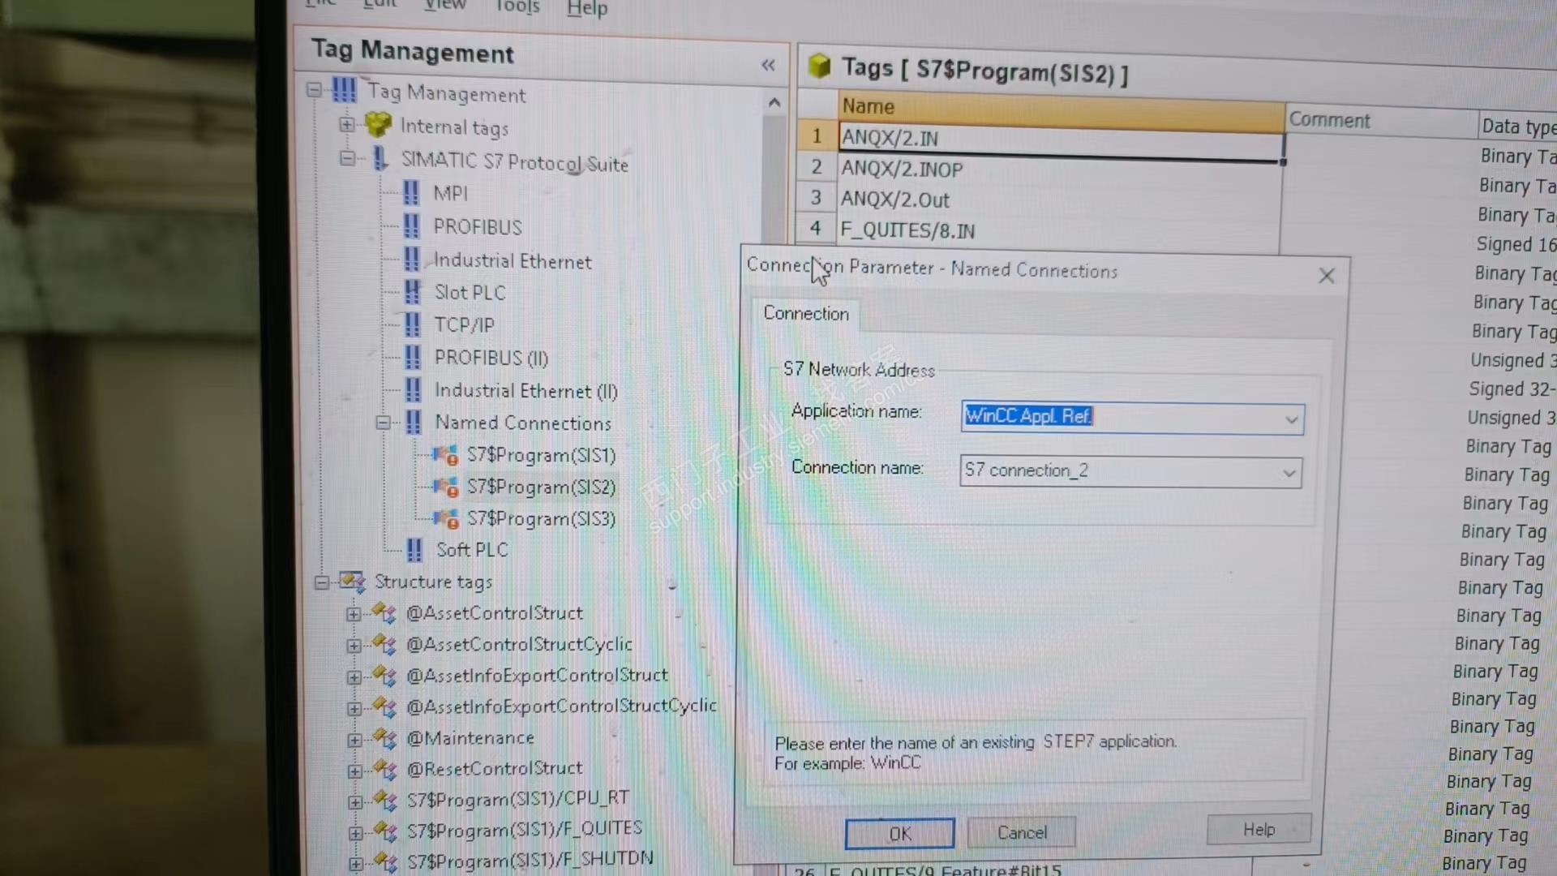The image size is (1557, 876).
Task: Click the @Maintenance structure tag icon
Action: point(384,738)
